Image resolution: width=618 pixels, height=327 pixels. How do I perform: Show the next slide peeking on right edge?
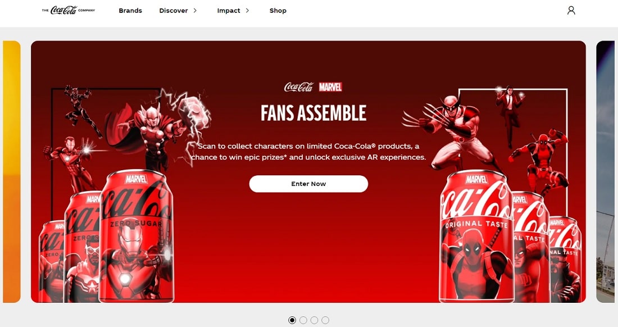[606, 172]
